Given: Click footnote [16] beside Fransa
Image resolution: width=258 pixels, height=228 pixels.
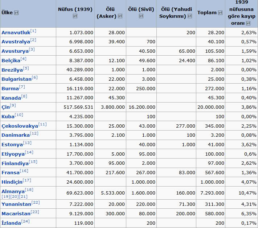Looking at the screenshot, I should pos(24,170).
